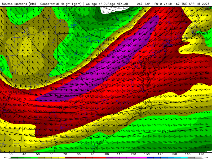The height and width of the screenshot is (159, 212).
Task: Click the 170 tick label on the color scale
Action: pos(201,154)
